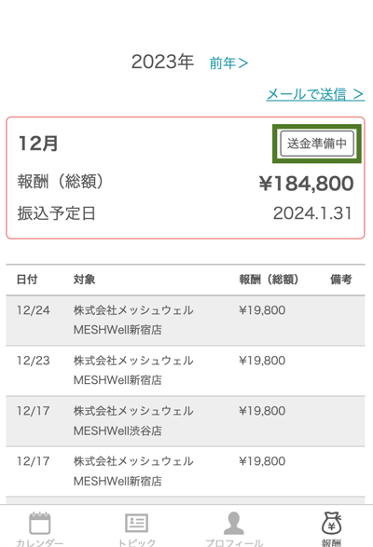Open the カレンダー calendar icon
The image size is (373, 547).
[x=39, y=523]
